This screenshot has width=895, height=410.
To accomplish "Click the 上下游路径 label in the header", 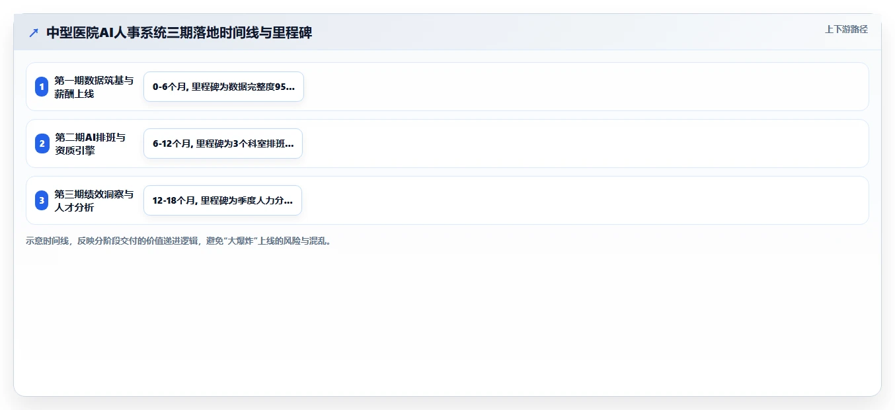I will [846, 30].
